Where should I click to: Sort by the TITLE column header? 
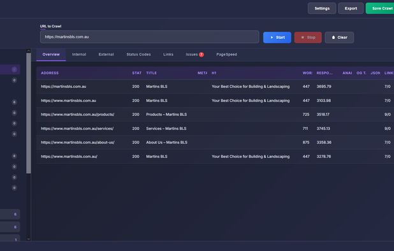(152, 73)
